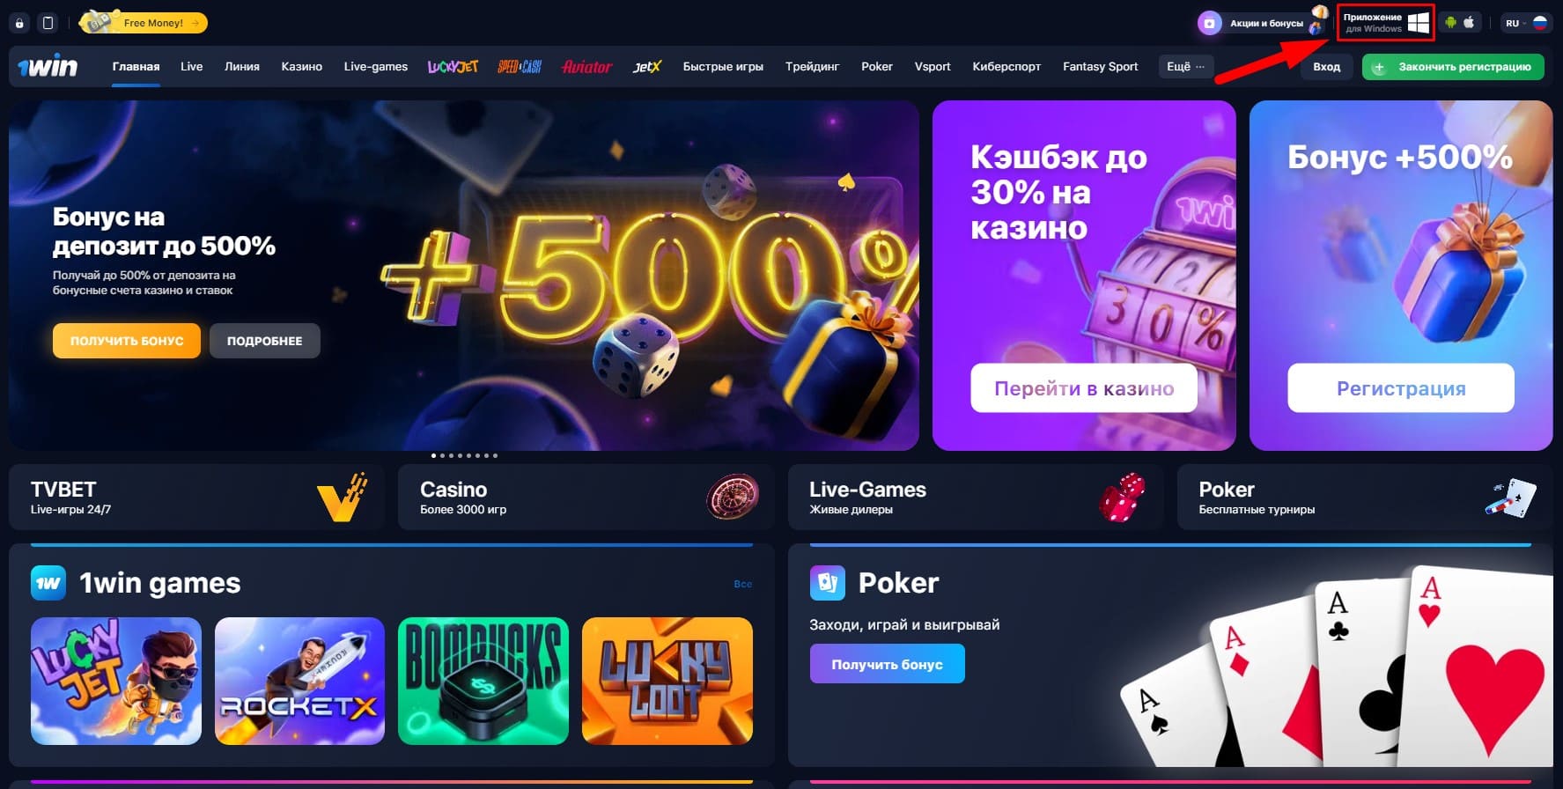Screen dimensions: 1563x789
Task: Open the Bombucks game thumbnail
Action: [483, 681]
